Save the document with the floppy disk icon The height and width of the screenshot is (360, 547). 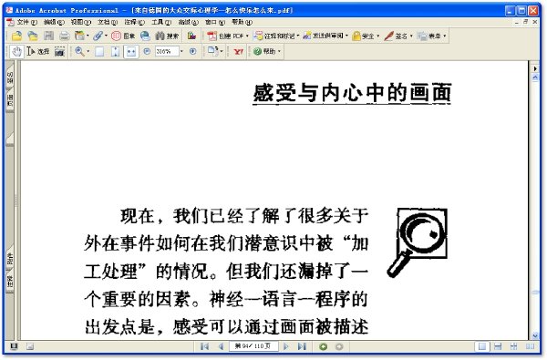(x=48, y=36)
